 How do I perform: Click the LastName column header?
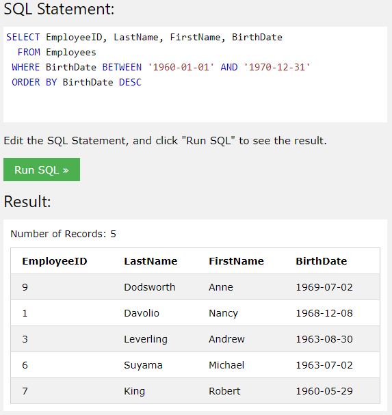(151, 261)
